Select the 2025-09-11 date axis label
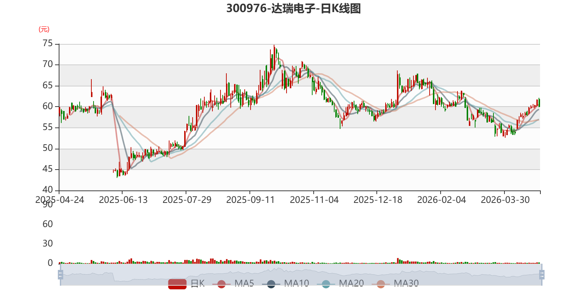587x293 pixels. (251, 200)
